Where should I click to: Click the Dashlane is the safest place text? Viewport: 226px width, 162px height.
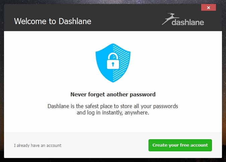113,106
